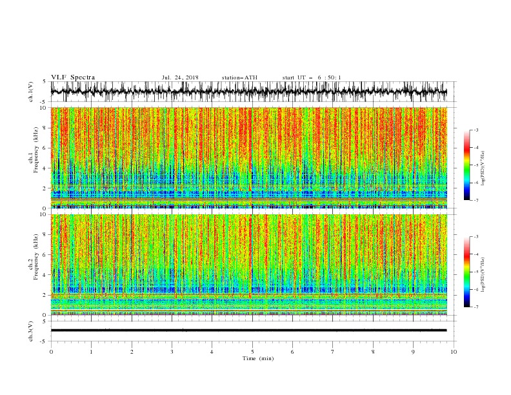Click the "ch.1(V)" waveform axis label
This screenshot has width=511, height=395.
coord(31,92)
